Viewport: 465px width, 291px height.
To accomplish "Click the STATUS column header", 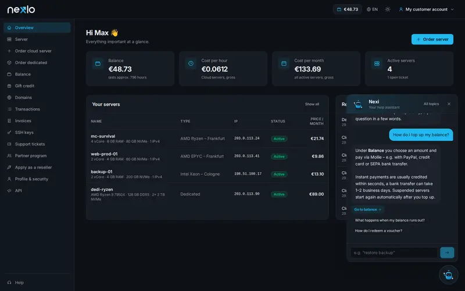I will click(278, 122).
